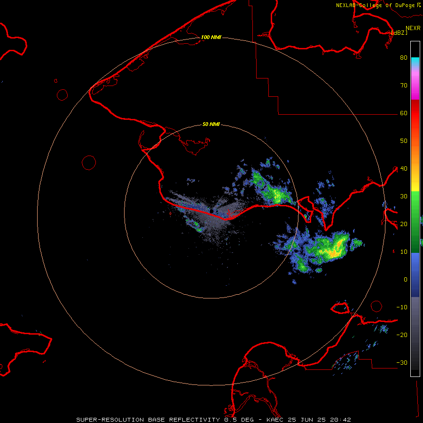
Task: Select the 40 value on the dBZ scale
Action: coord(404,169)
